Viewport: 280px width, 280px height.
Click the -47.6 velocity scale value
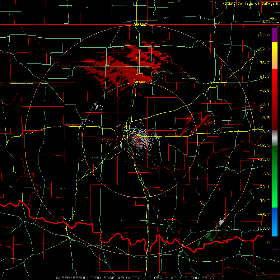(x=264, y=173)
